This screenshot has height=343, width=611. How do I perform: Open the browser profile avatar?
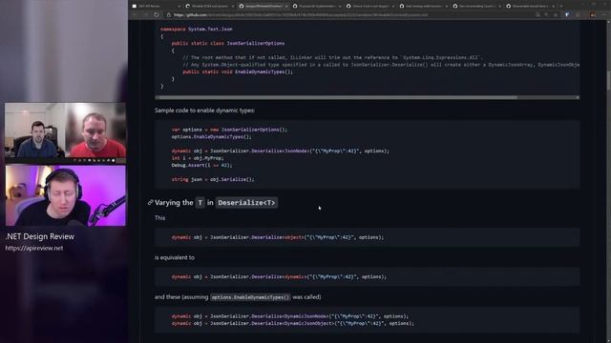tap(592, 15)
